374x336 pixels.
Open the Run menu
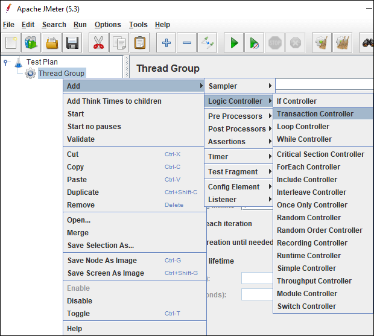click(x=80, y=25)
